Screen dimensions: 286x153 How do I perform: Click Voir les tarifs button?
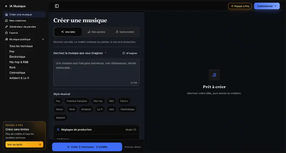pos(24,144)
